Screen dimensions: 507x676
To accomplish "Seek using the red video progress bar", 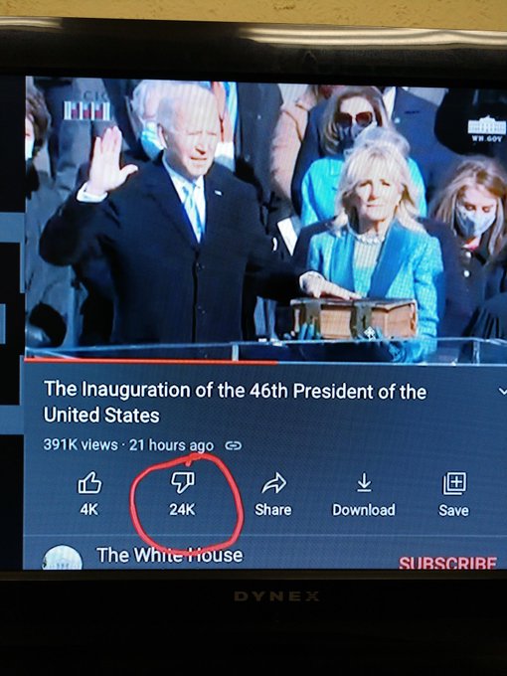I will click(x=151, y=361).
